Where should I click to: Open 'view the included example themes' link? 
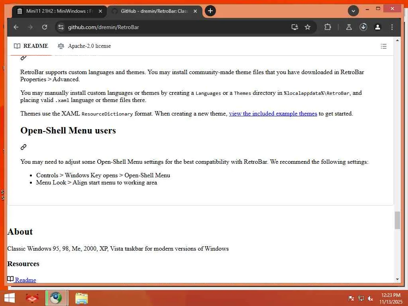click(x=273, y=114)
